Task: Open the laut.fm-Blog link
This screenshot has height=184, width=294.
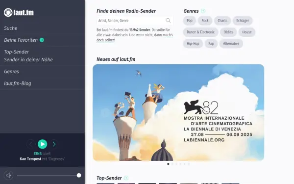Action: click(x=18, y=83)
